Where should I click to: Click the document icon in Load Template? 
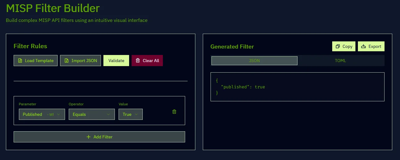click(20, 61)
